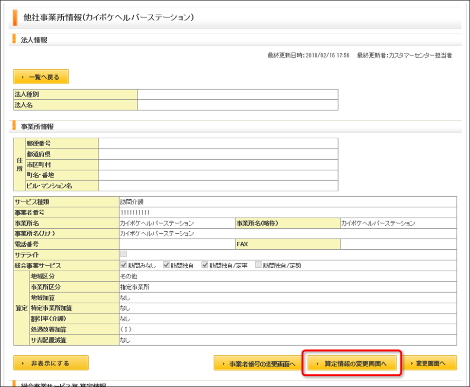Click the 事業所区分 value 指定事業所
This screenshot has width=470, height=387.
[135, 287]
